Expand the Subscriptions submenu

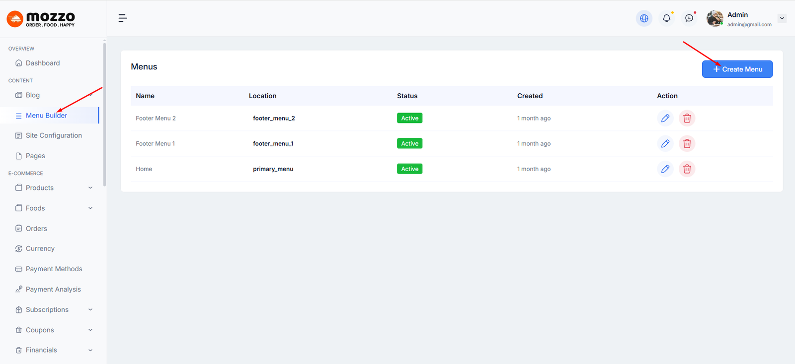click(x=90, y=310)
